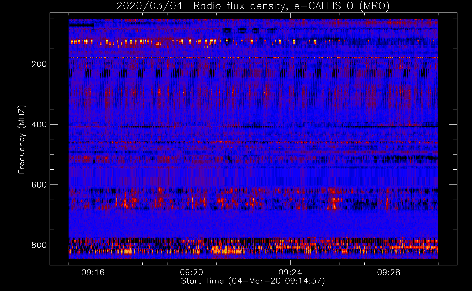This screenshot has height=291, width=472.
Task: Select the 200 frequency tick label
Action: click(39, 64)
